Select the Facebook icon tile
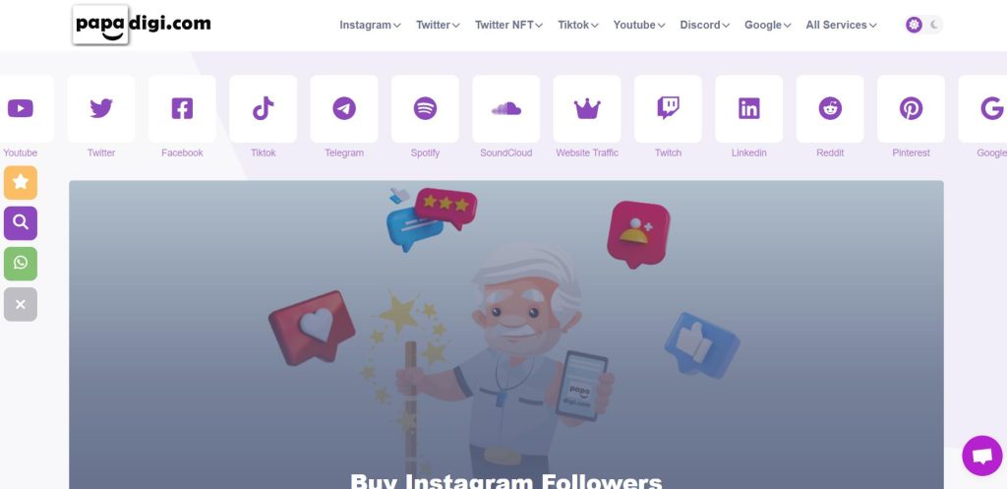Screen dimensions: 1007x489 coord(182,108)
